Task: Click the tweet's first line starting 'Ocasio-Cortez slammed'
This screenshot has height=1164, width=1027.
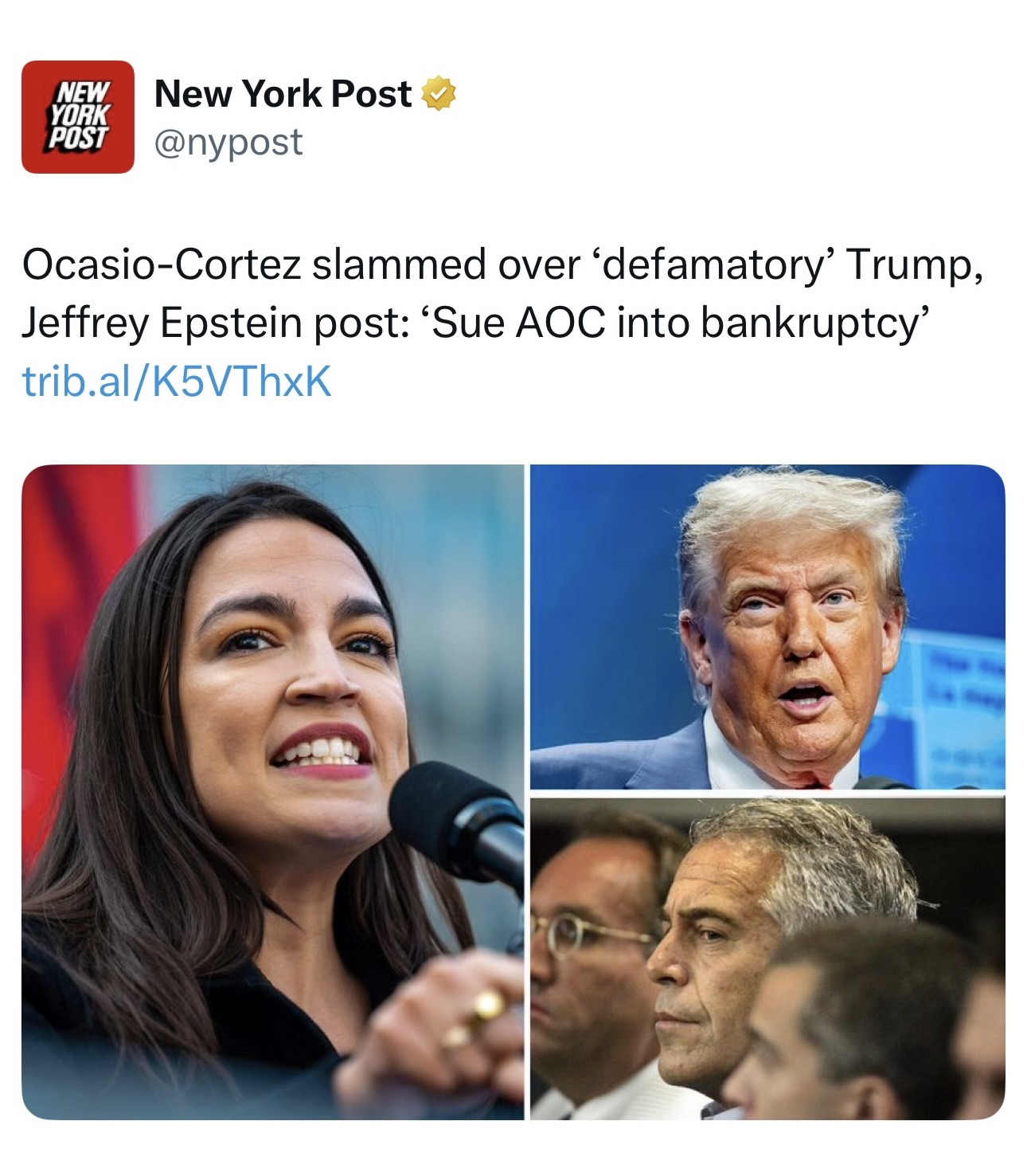Action: point(504,265)
